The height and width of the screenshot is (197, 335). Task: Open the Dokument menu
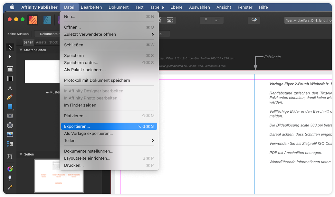tap(119, 7)
